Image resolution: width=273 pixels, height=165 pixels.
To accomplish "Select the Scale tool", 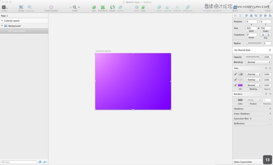I will point(143,7).
